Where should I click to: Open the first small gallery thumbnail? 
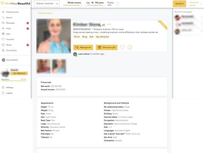pos(43,66)
